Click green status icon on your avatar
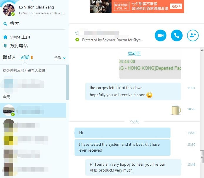Viewport: 204px width, 178px height. coord(13,14)
